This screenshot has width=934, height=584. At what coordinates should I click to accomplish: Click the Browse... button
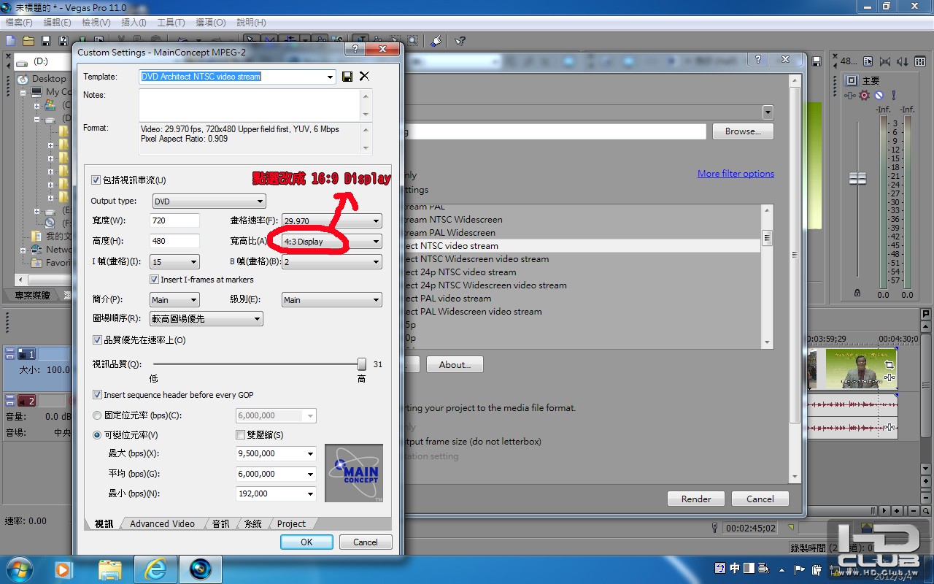(x=743, y=131)
